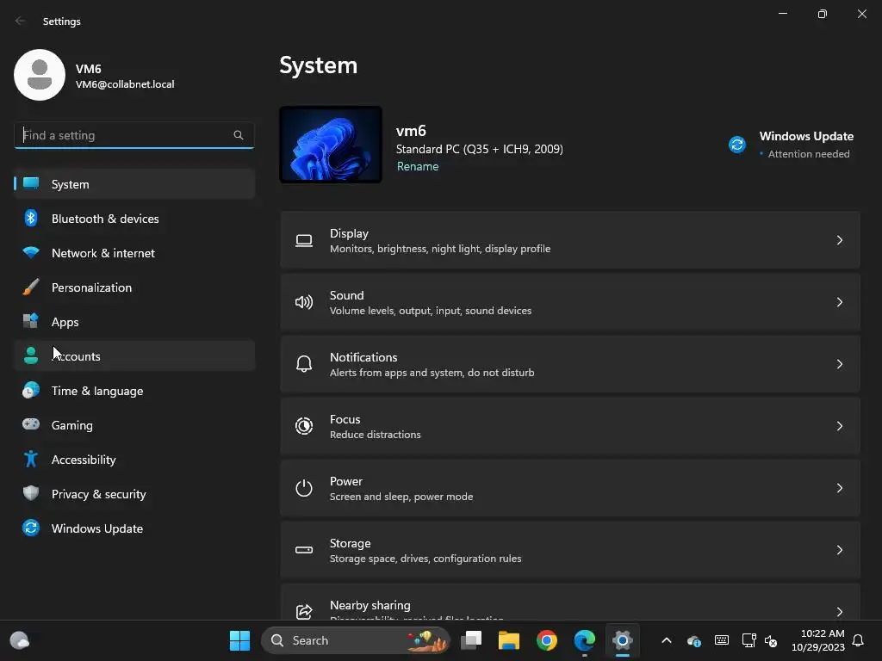
Task: Click the network display tray icon
Action: [748, 640]
